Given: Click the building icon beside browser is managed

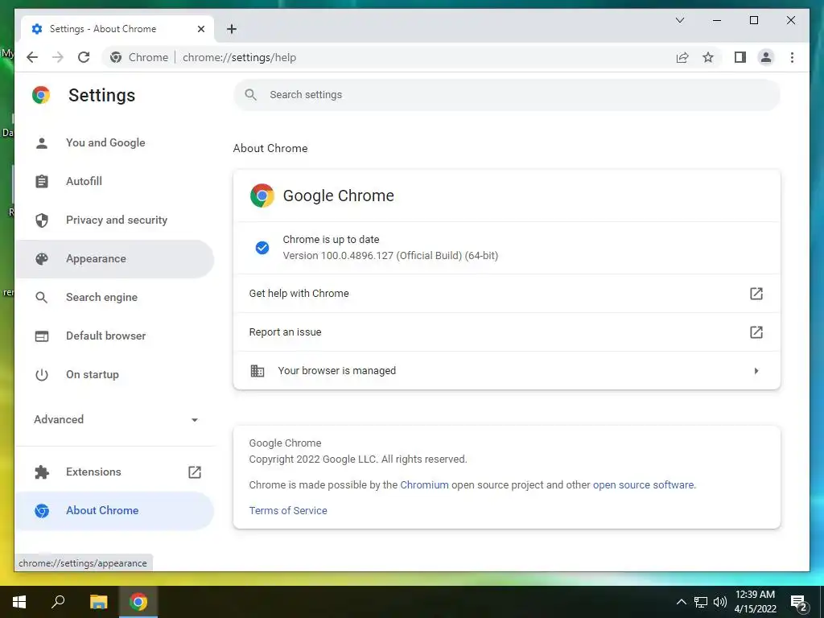Looking at the screenshot, I should click(x=257, y=371).
